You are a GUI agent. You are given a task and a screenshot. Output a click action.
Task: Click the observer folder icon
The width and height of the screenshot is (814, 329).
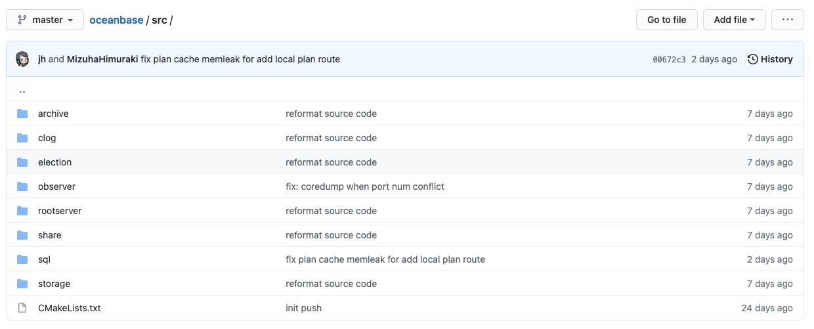22,186
